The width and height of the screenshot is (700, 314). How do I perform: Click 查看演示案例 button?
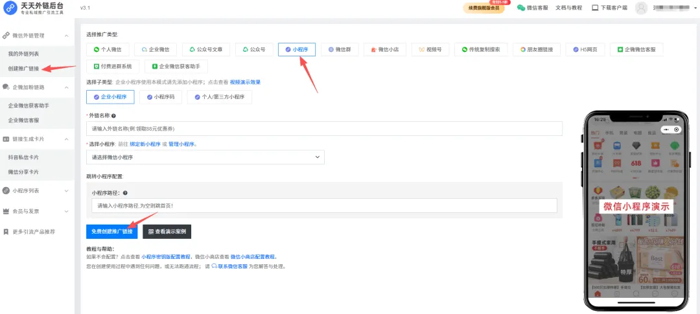(167, 232)
